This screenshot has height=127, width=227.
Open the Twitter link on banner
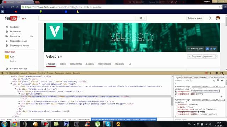pyautogui.click(x=214, y=49)
